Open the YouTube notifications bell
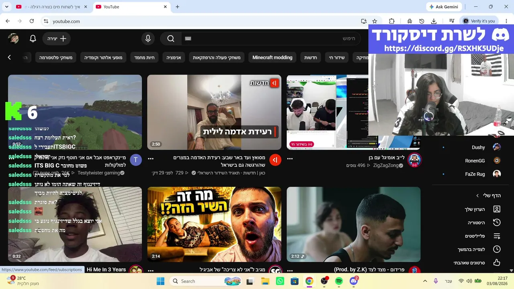Viewport: 514px width, 289px height. pyautogui.click(x=33, y=39)
